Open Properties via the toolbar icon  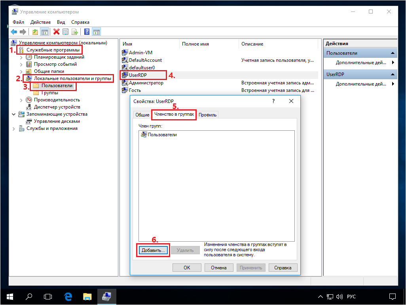tap(65, 32)
